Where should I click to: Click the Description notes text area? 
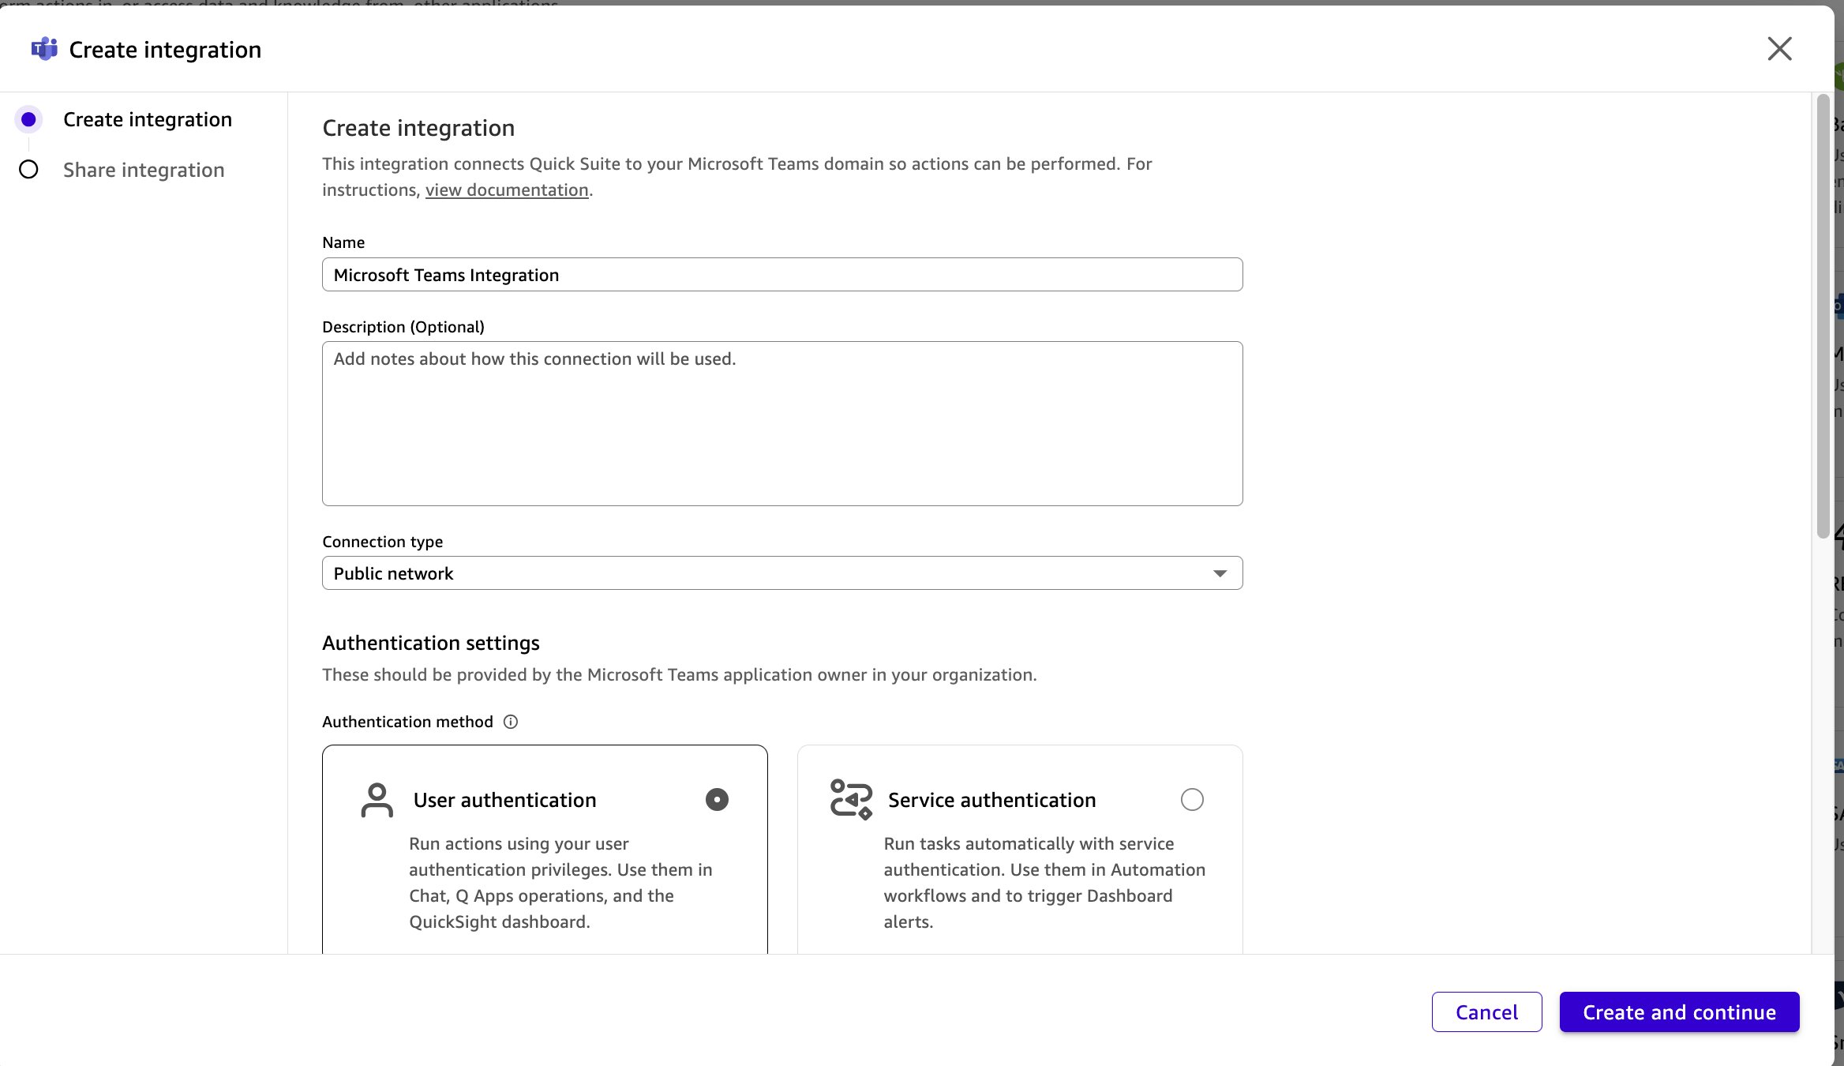click(x=781, y=424)
